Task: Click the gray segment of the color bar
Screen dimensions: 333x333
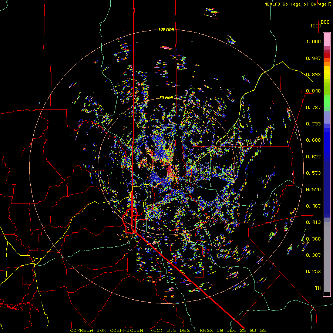Action: coord(327,257)
